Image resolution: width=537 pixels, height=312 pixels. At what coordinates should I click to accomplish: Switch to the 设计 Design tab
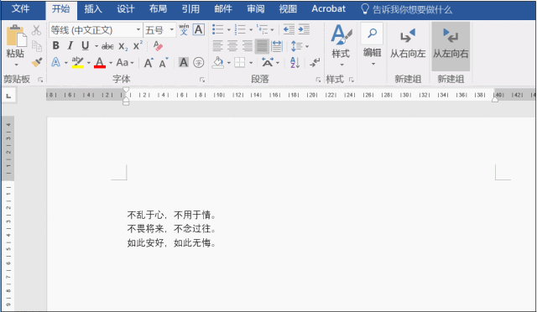click(x=126, y=9)
